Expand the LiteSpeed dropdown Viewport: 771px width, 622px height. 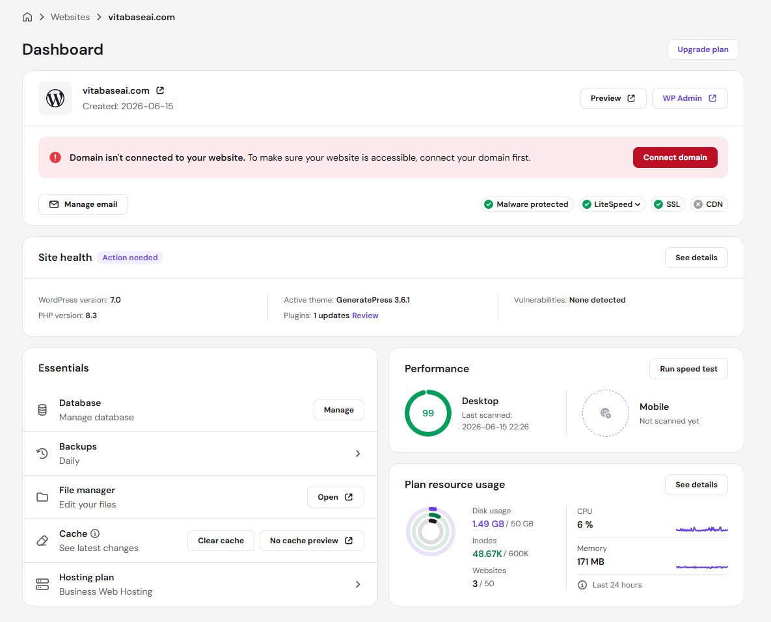[612, 204]
